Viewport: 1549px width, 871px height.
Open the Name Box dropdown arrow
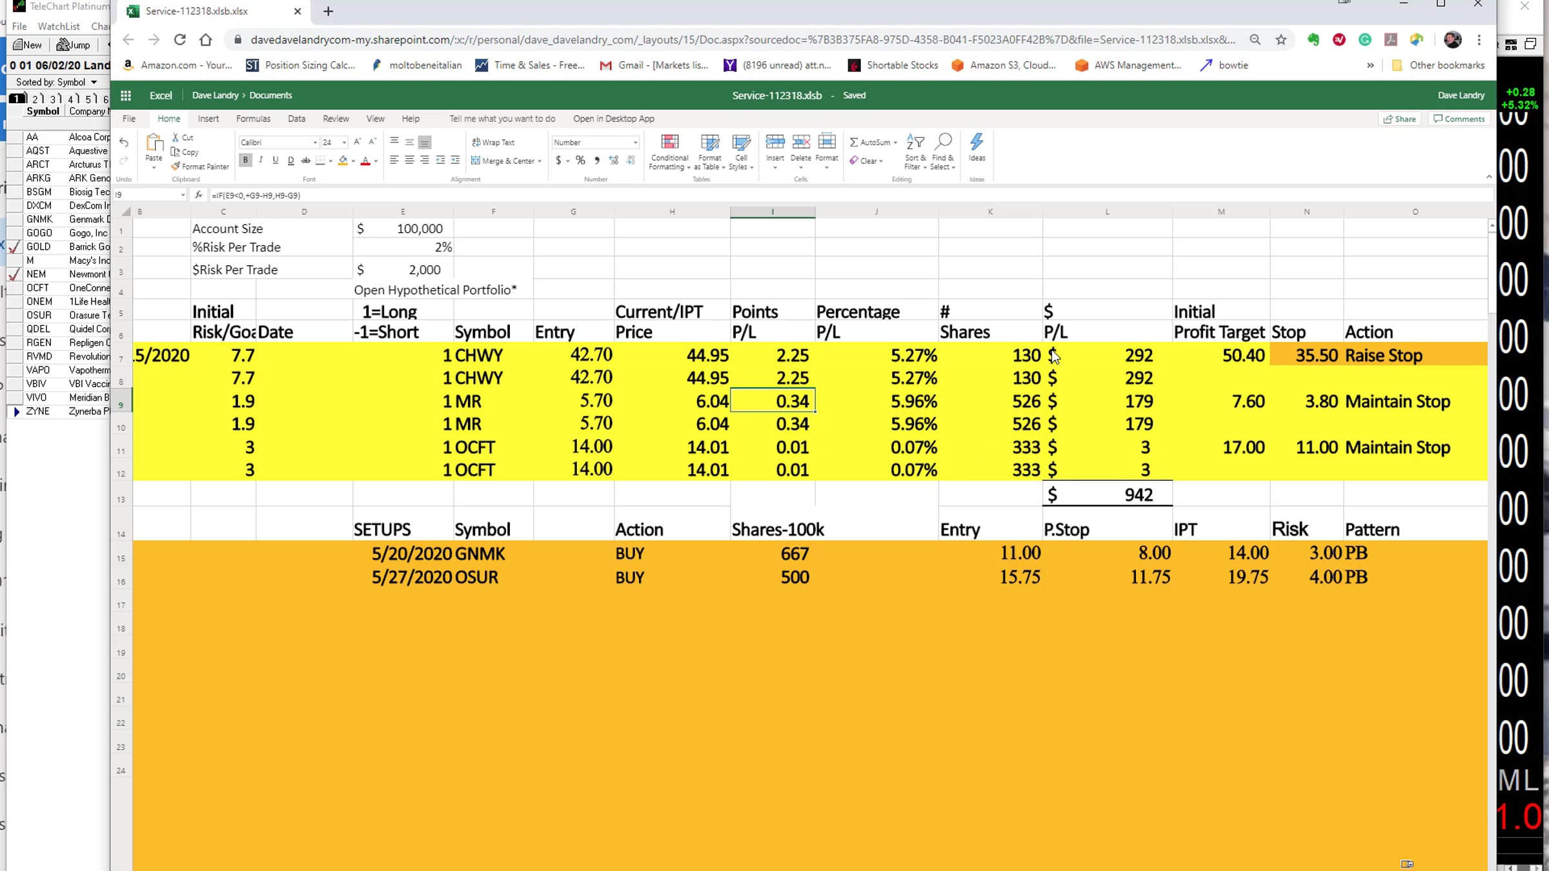point(183,195)
